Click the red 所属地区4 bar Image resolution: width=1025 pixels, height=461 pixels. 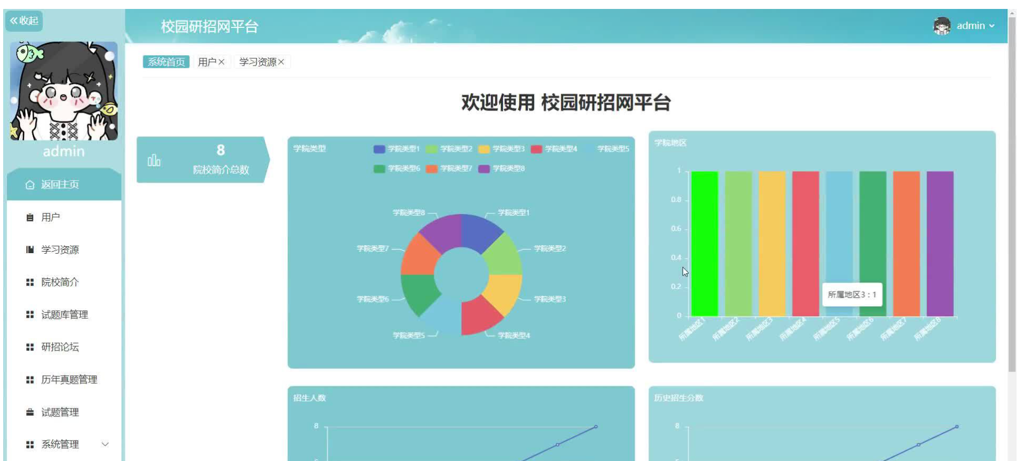pos(805,244)
